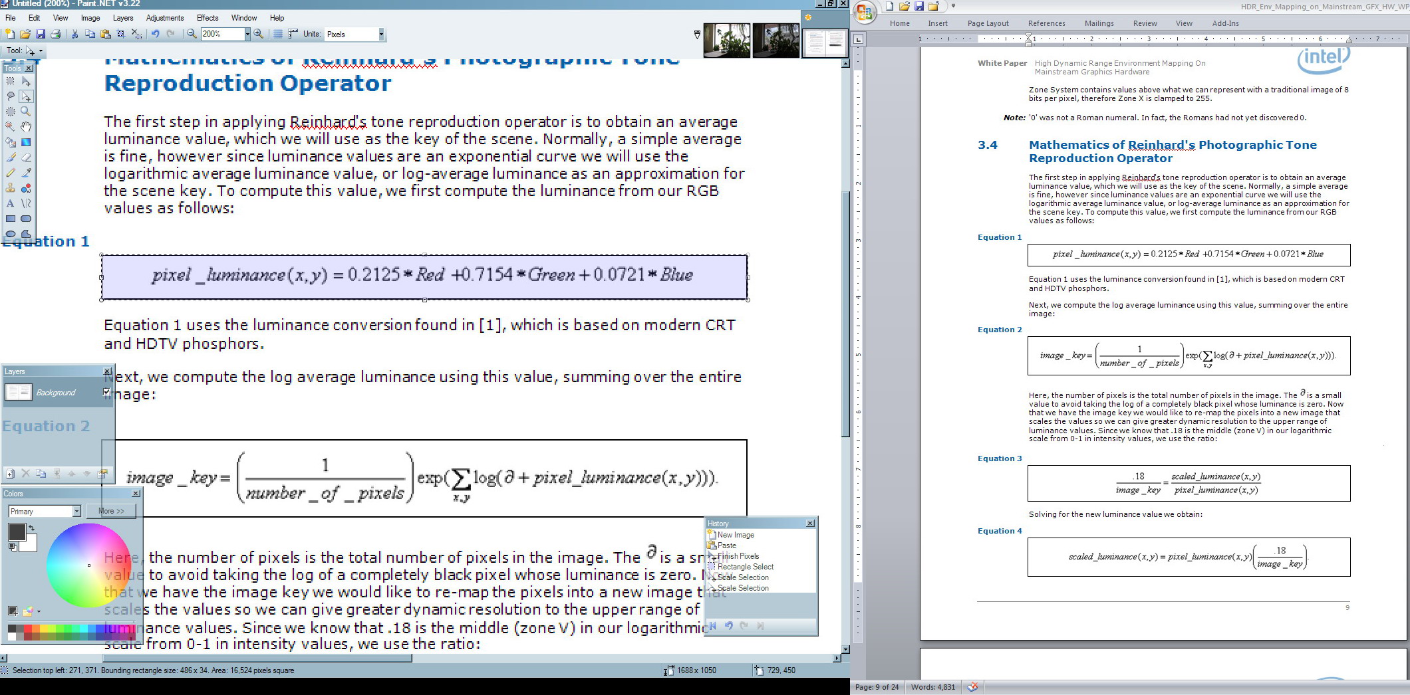Select the Line/Curve tool
1410x695 pixels.
pyautogui.click(x=26, y=203)
